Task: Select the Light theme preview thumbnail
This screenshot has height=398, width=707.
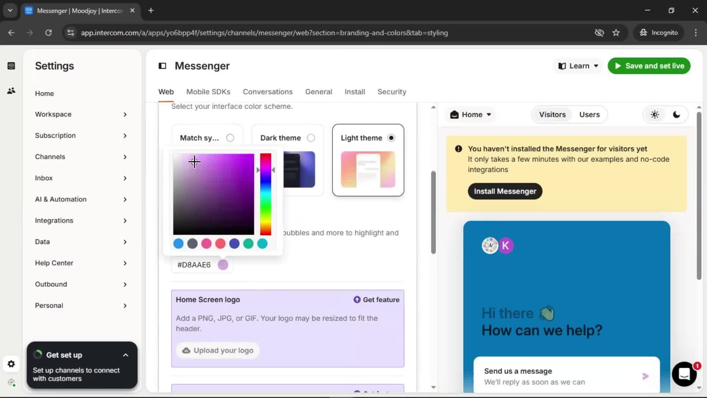Action: [368, 170]
